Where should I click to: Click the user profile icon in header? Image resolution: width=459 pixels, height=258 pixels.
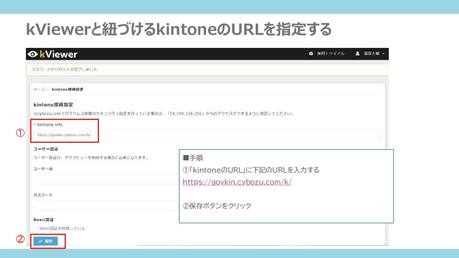357,54
